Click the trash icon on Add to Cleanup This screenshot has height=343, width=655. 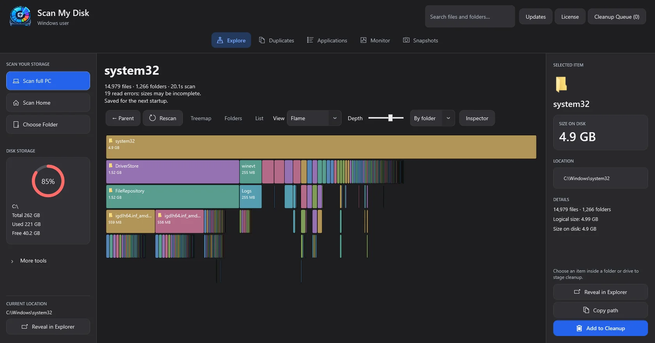pos(579,328)
